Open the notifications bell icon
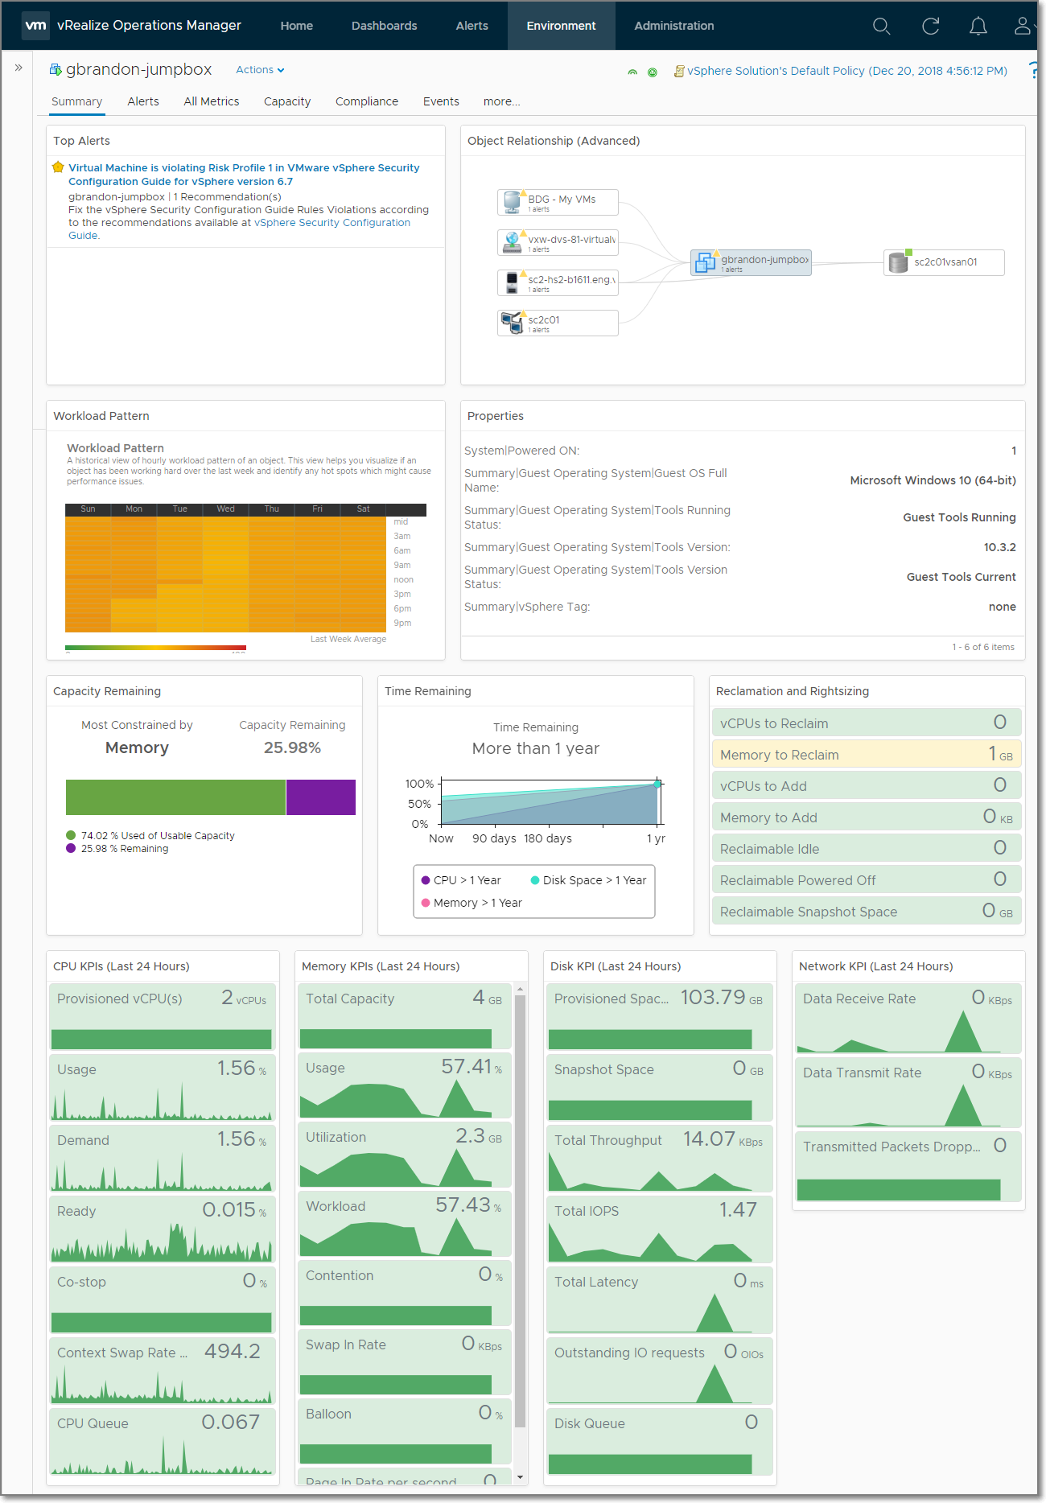1046x1503 pixels. coord(978,27)
